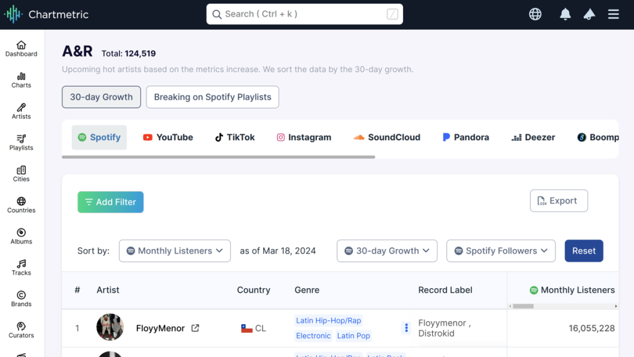Image resolution: width=634 pixels, height=357 pixels.
Task: Select Breaking on Spotify Playlists view
Action: click(x=212, y=97)
